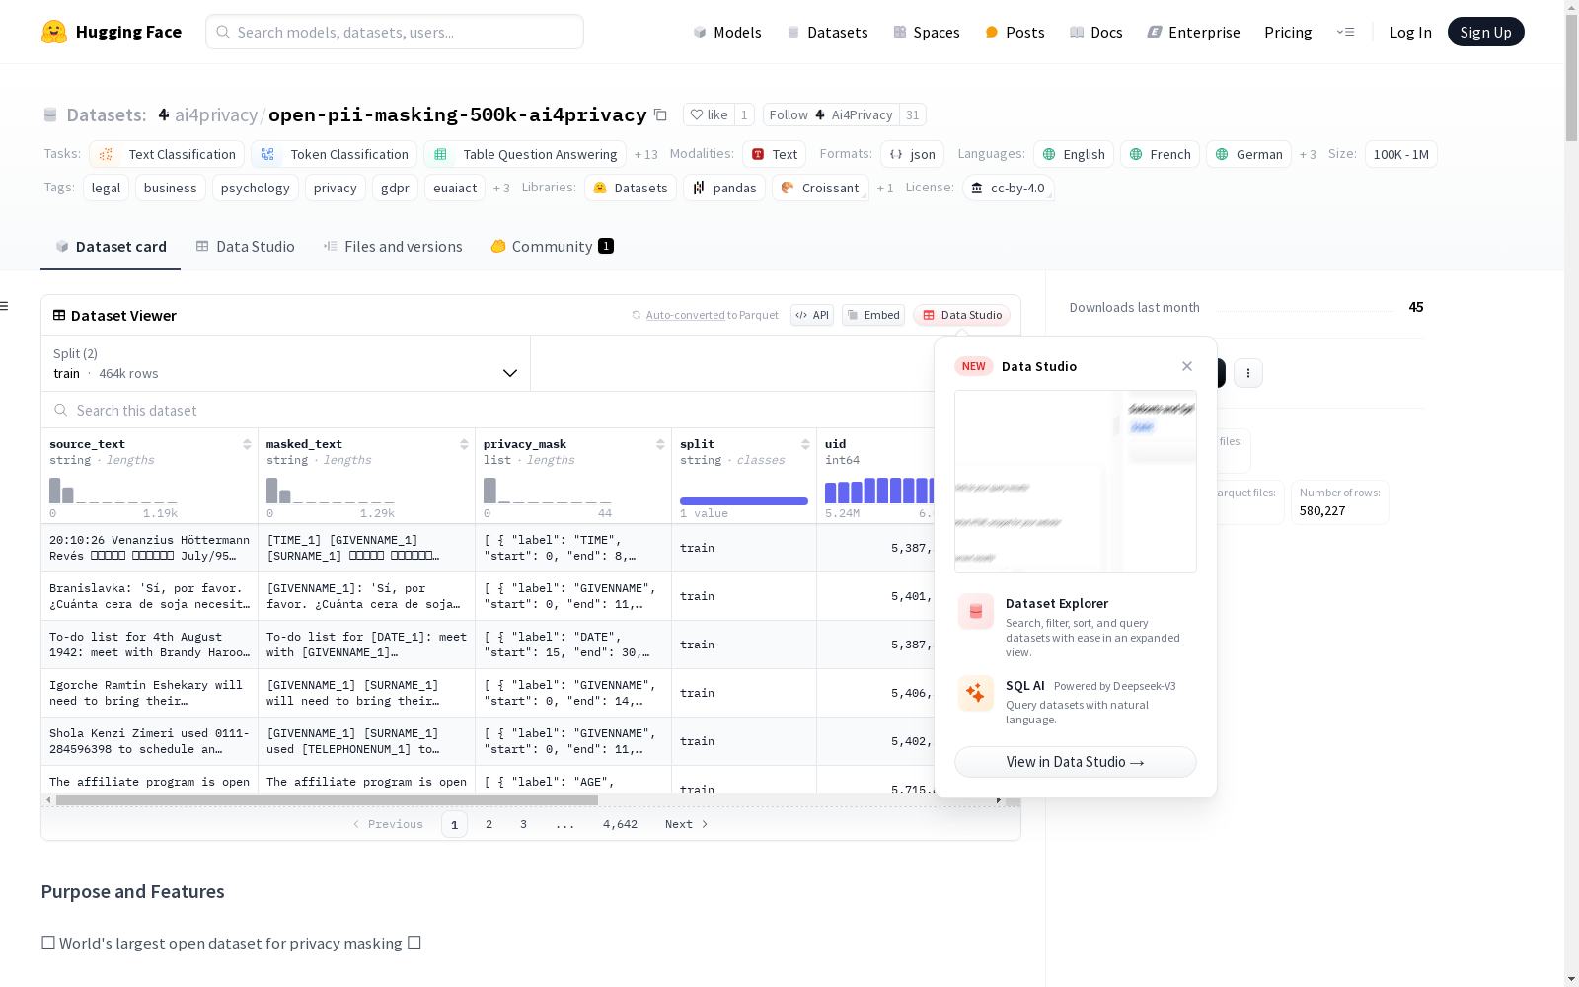Click the json format tag
1579x987 pixels.
[x=913, y=155]
